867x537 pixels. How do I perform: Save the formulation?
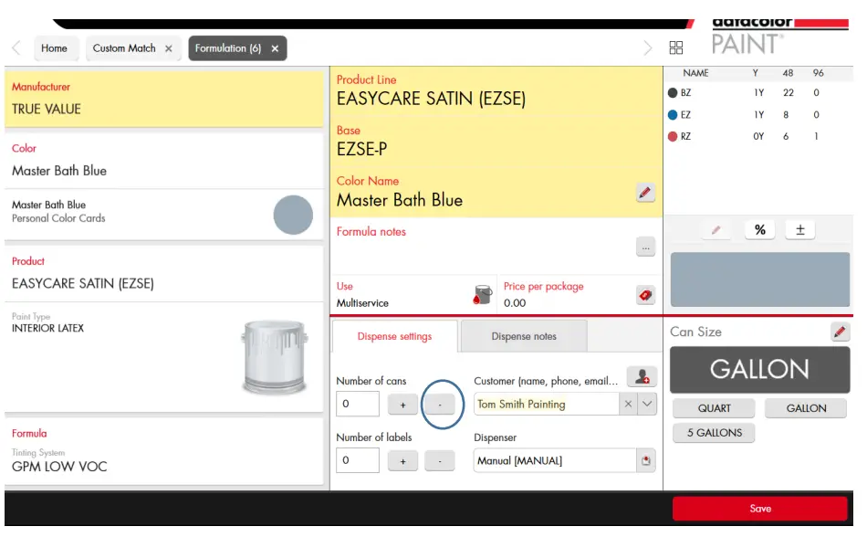[759, 509]
